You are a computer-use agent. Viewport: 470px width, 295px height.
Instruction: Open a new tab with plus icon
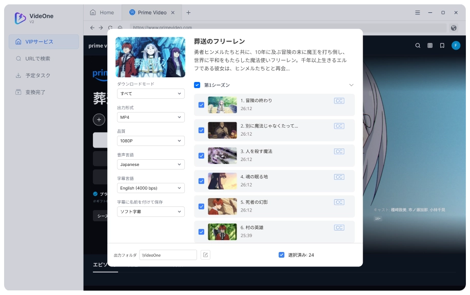point(188,13)
